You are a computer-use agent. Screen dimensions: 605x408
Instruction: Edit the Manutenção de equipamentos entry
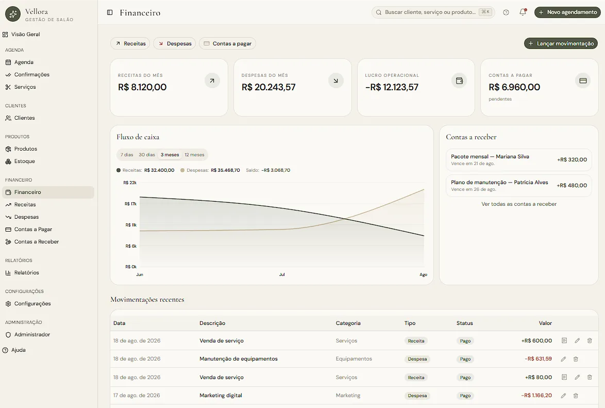[x=563, y=359]
